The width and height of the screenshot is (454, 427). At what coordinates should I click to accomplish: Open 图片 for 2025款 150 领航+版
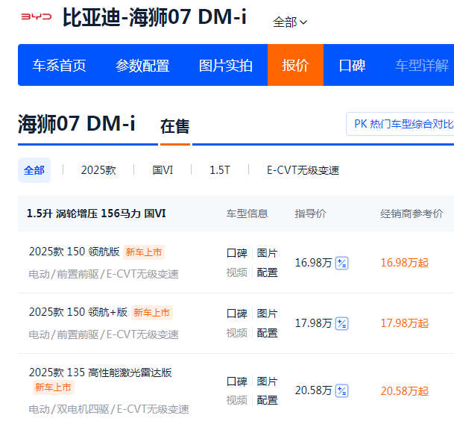(x=267, y=314)
